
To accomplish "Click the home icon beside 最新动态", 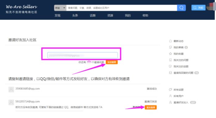I will [171, 41].
